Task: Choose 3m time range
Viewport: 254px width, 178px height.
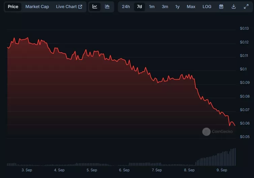Action: click(x=165, y=7)
